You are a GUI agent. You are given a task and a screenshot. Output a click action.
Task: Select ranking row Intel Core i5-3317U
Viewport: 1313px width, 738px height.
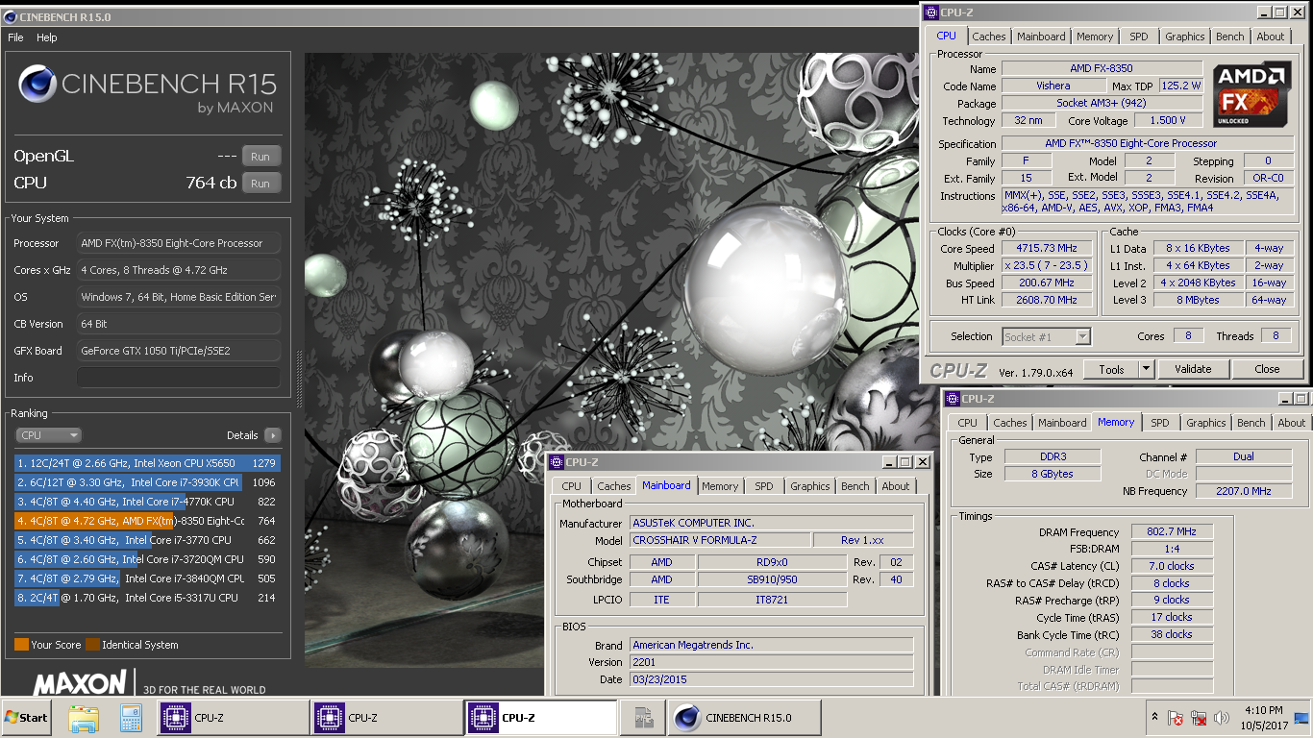pos(148,598)
